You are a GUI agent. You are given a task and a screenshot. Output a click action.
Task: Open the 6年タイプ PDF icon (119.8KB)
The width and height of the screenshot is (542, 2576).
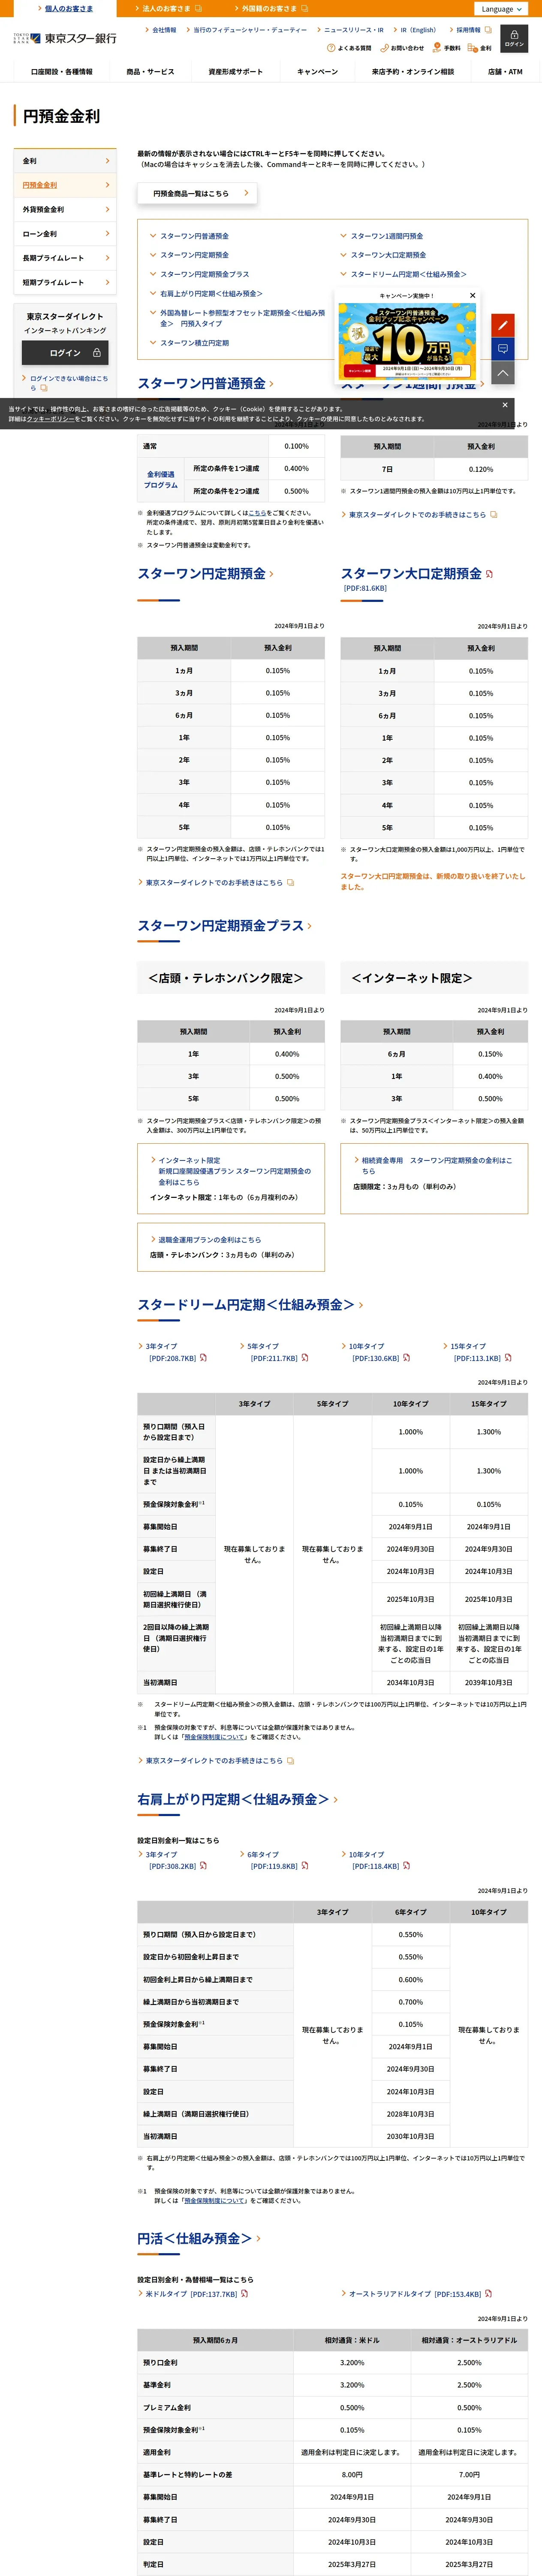tap(304, 1866)
